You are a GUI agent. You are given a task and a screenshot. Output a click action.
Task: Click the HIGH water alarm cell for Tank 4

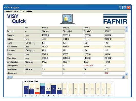pos(114,73)
